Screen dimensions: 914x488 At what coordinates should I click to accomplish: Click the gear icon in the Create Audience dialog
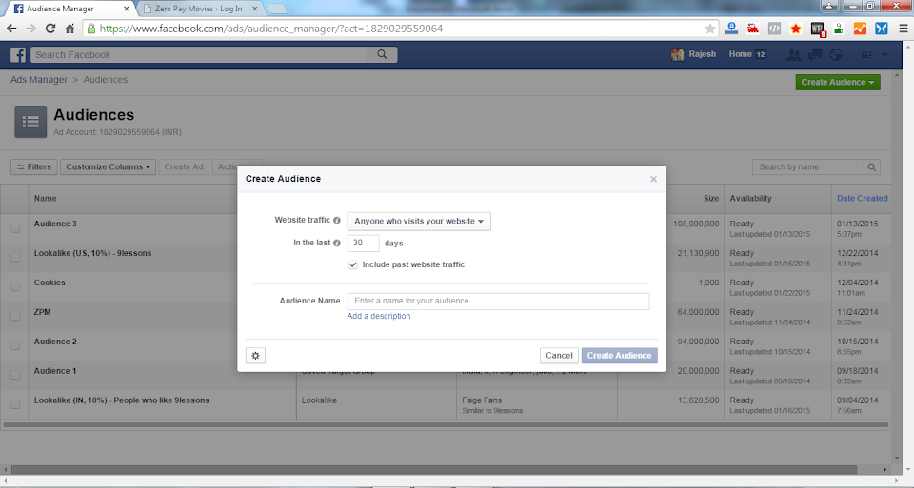pyautogui.click(x=255, y=355)
